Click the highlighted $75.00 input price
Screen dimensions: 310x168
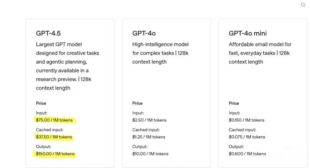pyautogui.click(x=54, y=120)
